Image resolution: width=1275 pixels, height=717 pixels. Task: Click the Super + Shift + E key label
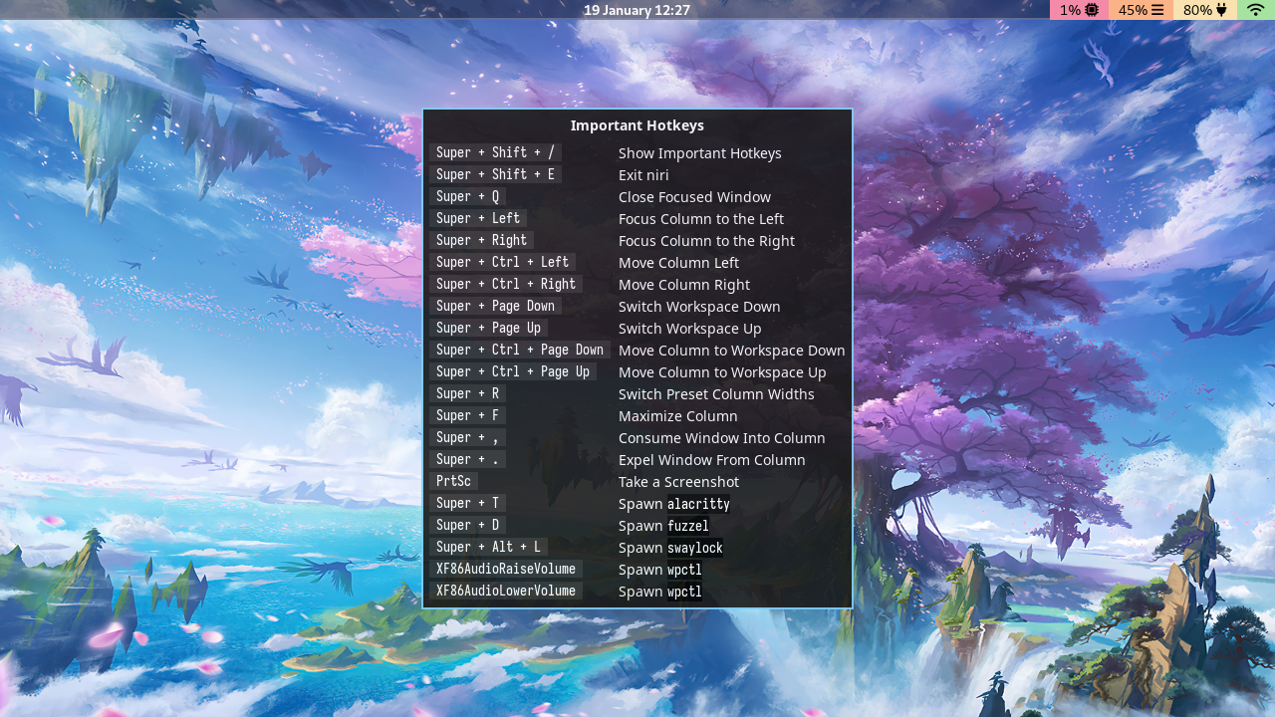pos(495,174)
